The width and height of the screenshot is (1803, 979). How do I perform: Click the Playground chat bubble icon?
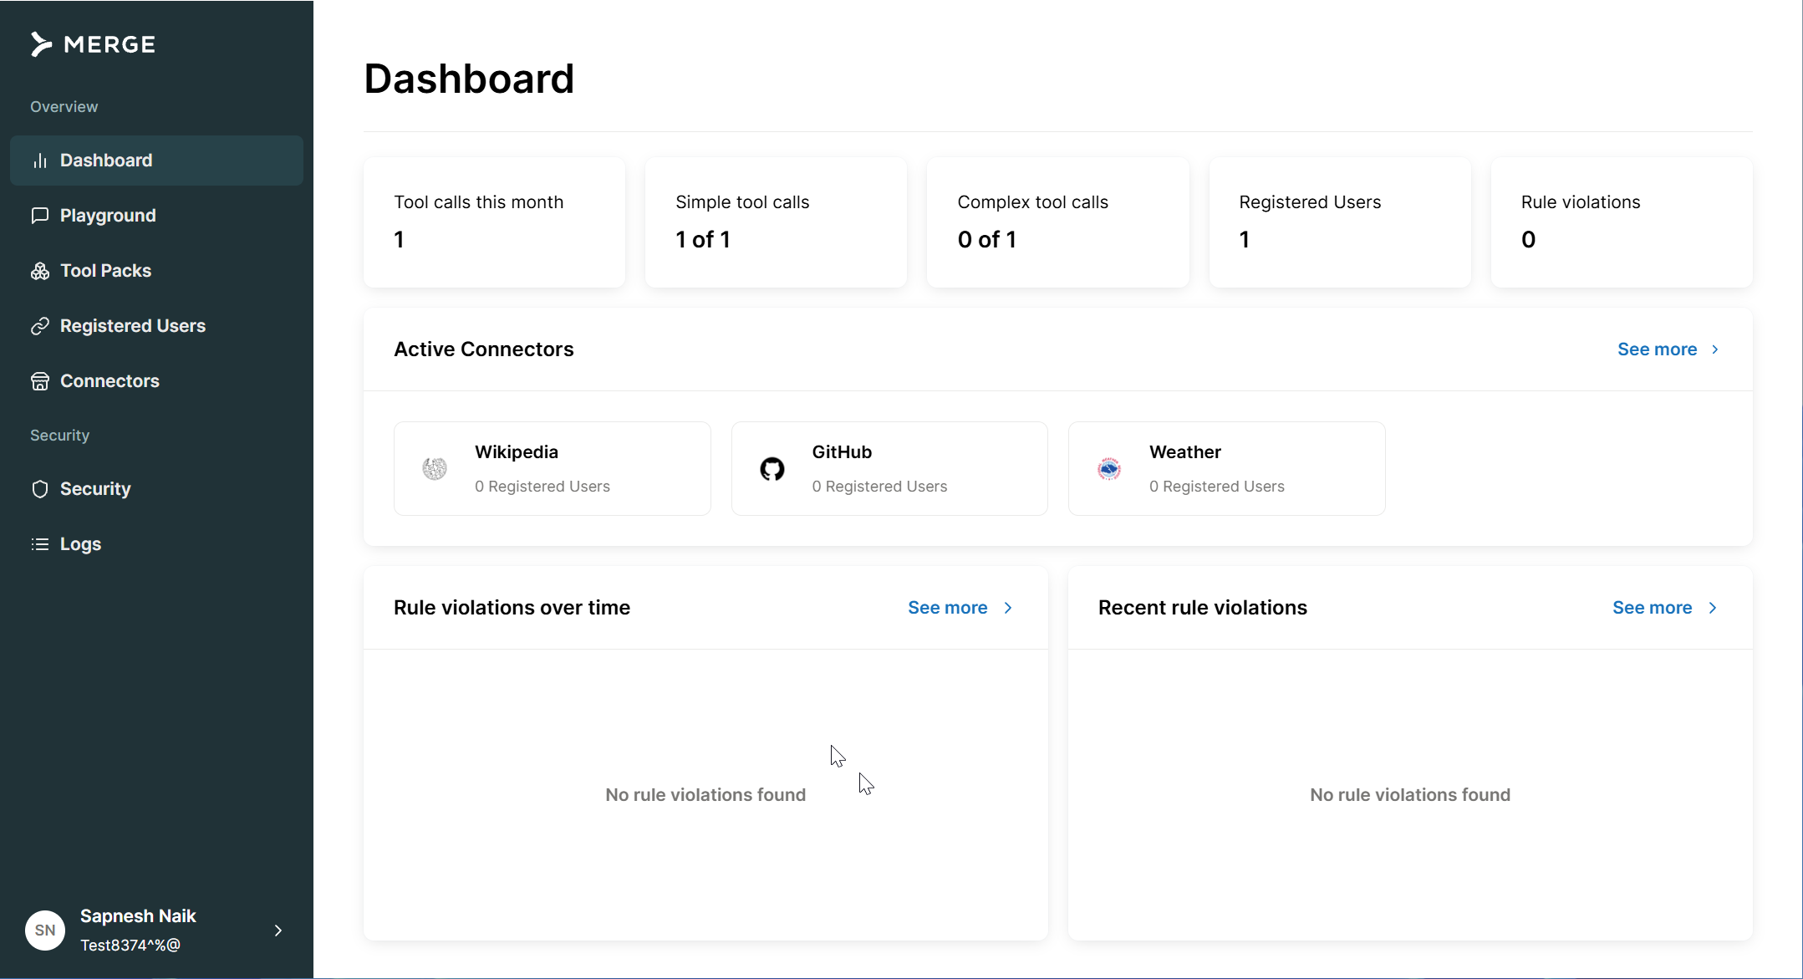[x=40, y=216]
